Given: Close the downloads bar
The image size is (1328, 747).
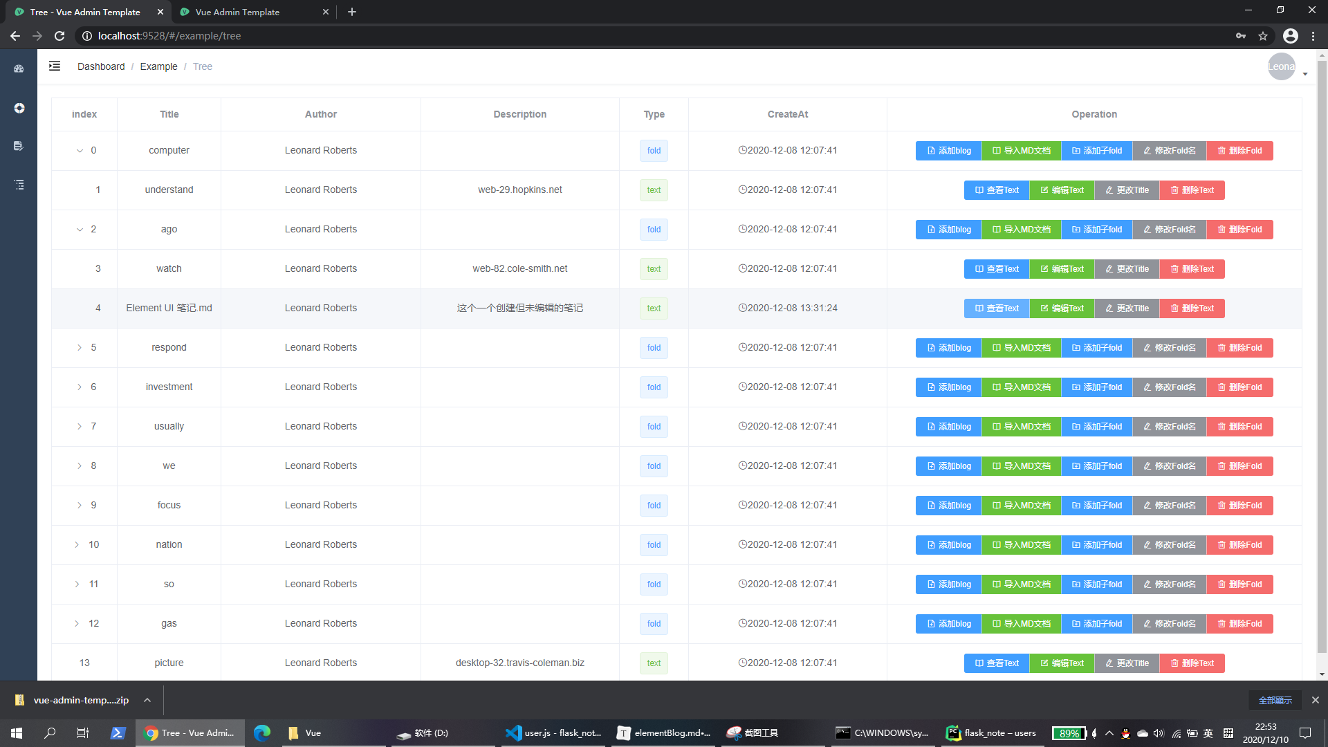Looking at the screenshot, I should click(x=1316, y=700).
